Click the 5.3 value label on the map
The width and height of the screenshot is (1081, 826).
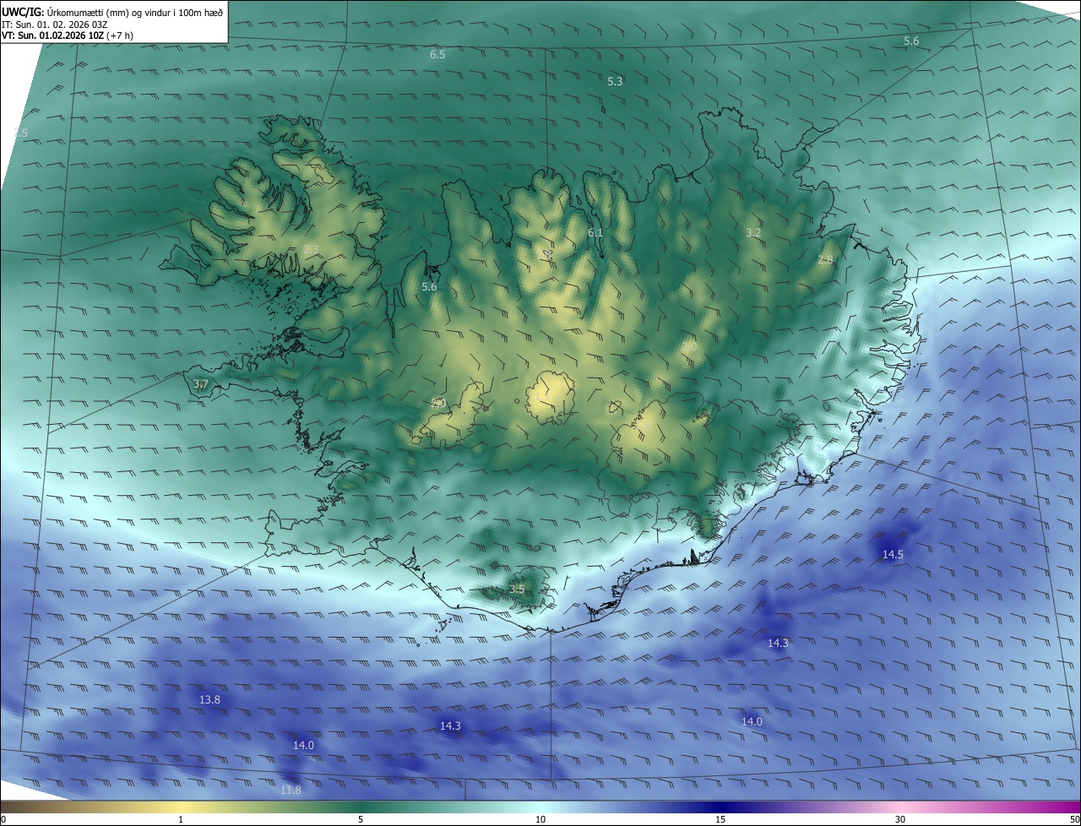pyautogui.click(x=615, y=81)
